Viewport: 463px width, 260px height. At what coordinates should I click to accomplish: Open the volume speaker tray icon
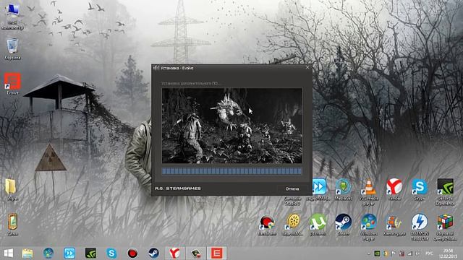tap(418, 253)
